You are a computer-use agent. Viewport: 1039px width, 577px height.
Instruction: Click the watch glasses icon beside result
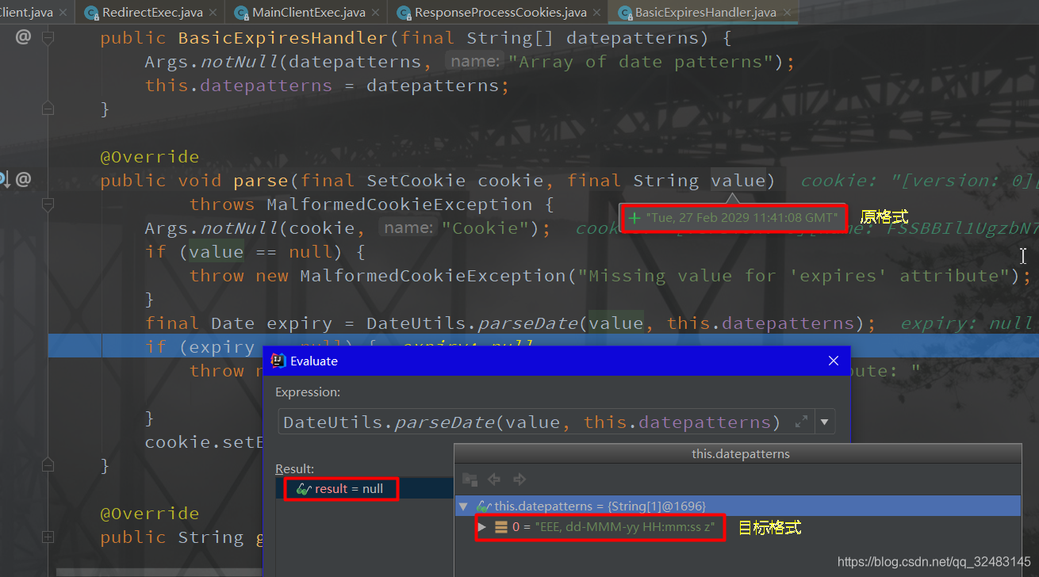(x=303, y=490)
